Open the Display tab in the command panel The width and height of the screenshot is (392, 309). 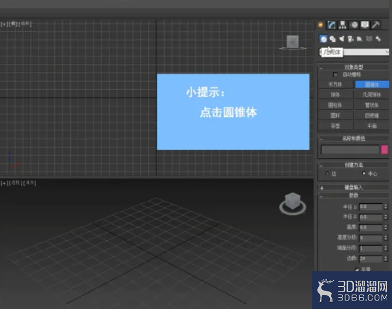point(365,25)
